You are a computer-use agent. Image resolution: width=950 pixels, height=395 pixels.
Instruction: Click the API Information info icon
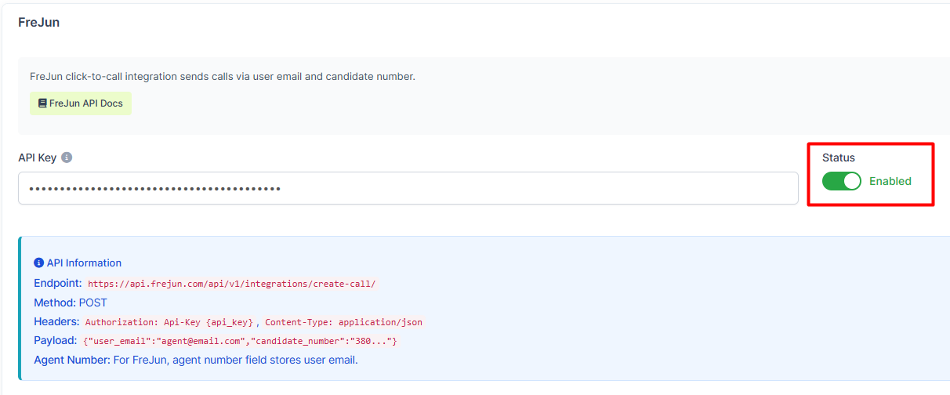pyautogui.click(x=38, y=263)
